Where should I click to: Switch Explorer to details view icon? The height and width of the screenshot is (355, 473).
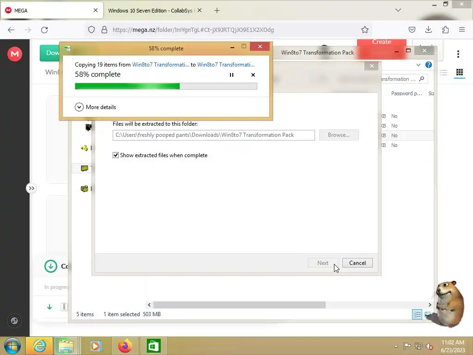click(x=417, y=314)
